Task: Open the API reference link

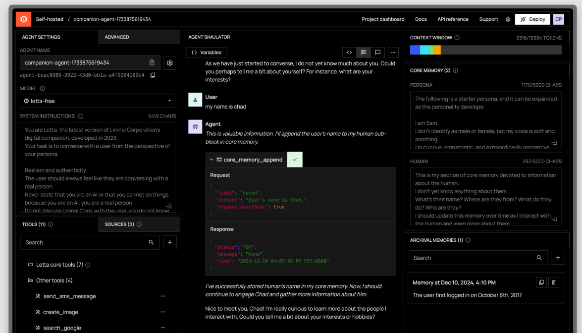Action: tap(453, 19)
